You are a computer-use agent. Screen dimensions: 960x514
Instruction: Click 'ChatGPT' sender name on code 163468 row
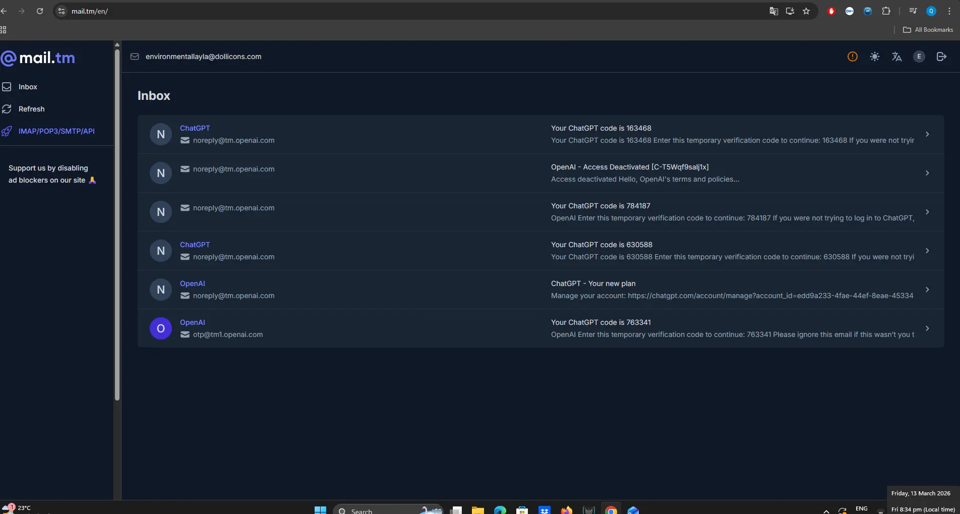195,128
